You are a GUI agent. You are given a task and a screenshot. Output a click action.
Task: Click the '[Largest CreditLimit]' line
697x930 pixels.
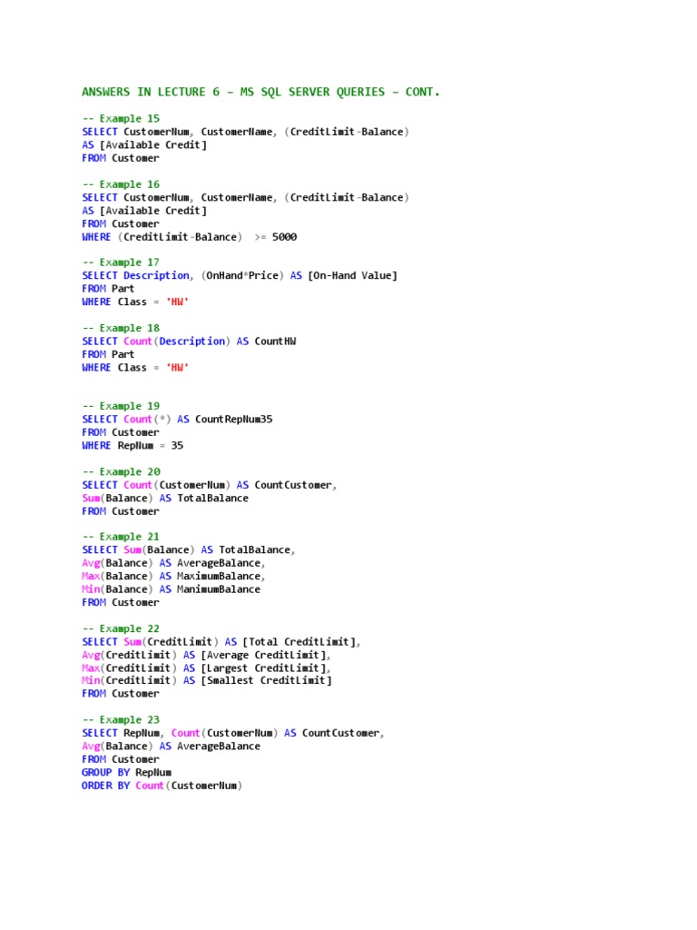(x=206, y=668)
